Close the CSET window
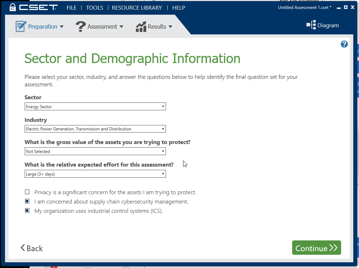359x268 pixels. tap(353, 7)
